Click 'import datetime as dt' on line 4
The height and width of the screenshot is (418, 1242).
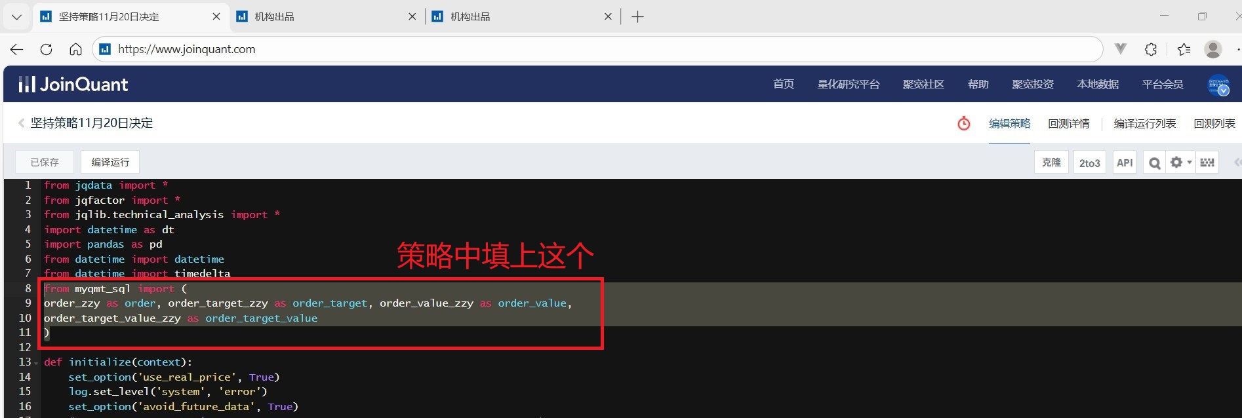click(x=109, y=229)
